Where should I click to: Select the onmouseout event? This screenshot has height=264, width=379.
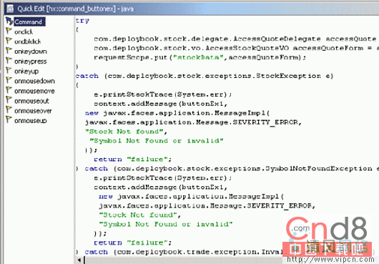tap(31, 101)
